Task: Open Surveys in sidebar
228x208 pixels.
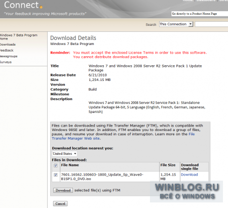Action: click(6, 62)
